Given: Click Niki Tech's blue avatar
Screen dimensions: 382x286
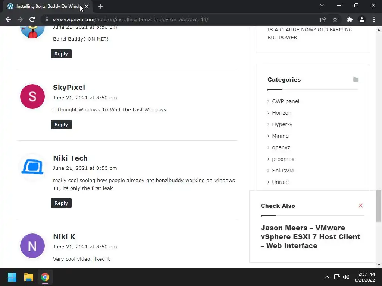Looking at the screenshot, I should coord(32,167).
